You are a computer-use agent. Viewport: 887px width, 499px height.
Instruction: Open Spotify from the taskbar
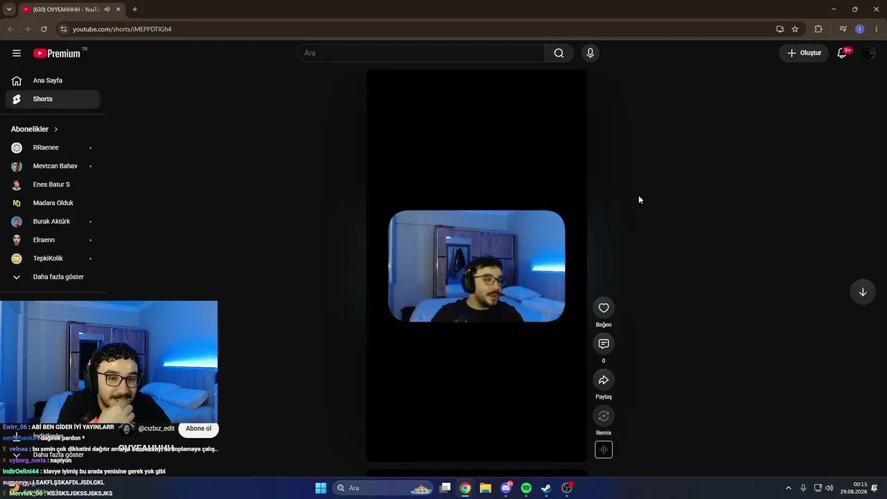526,488
